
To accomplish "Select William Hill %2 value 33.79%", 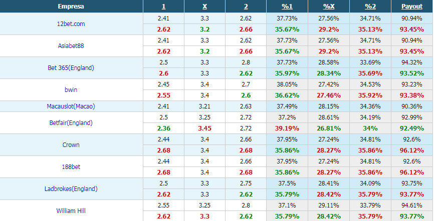I will click(x=370, y=205).
